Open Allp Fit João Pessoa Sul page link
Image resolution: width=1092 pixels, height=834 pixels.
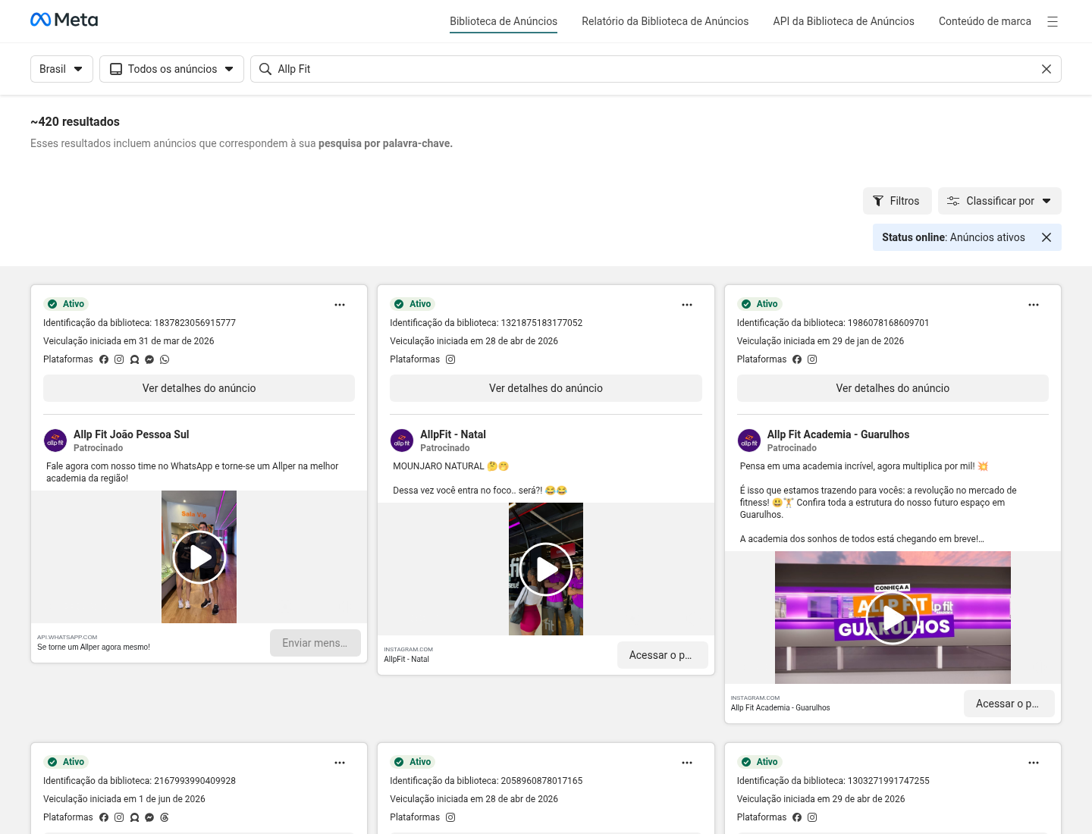(x=131, y=434)
